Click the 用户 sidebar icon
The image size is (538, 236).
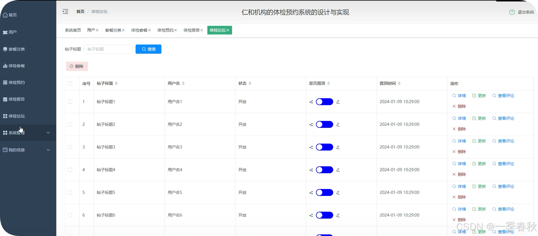tap(5, 32)
